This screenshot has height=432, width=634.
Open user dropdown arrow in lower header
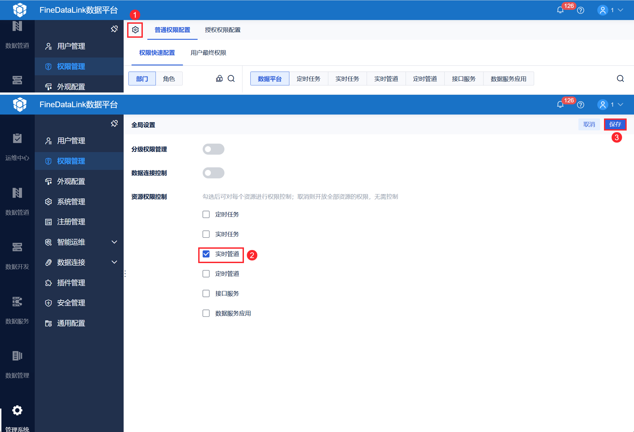(x=621, y=104)
